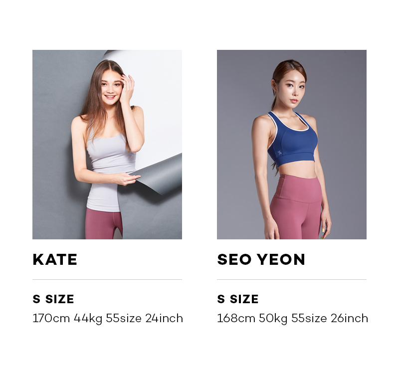399x379 pixels.
Task: Click Kate's 55size text
Action: pyautogui.click(x=124, y=318)
